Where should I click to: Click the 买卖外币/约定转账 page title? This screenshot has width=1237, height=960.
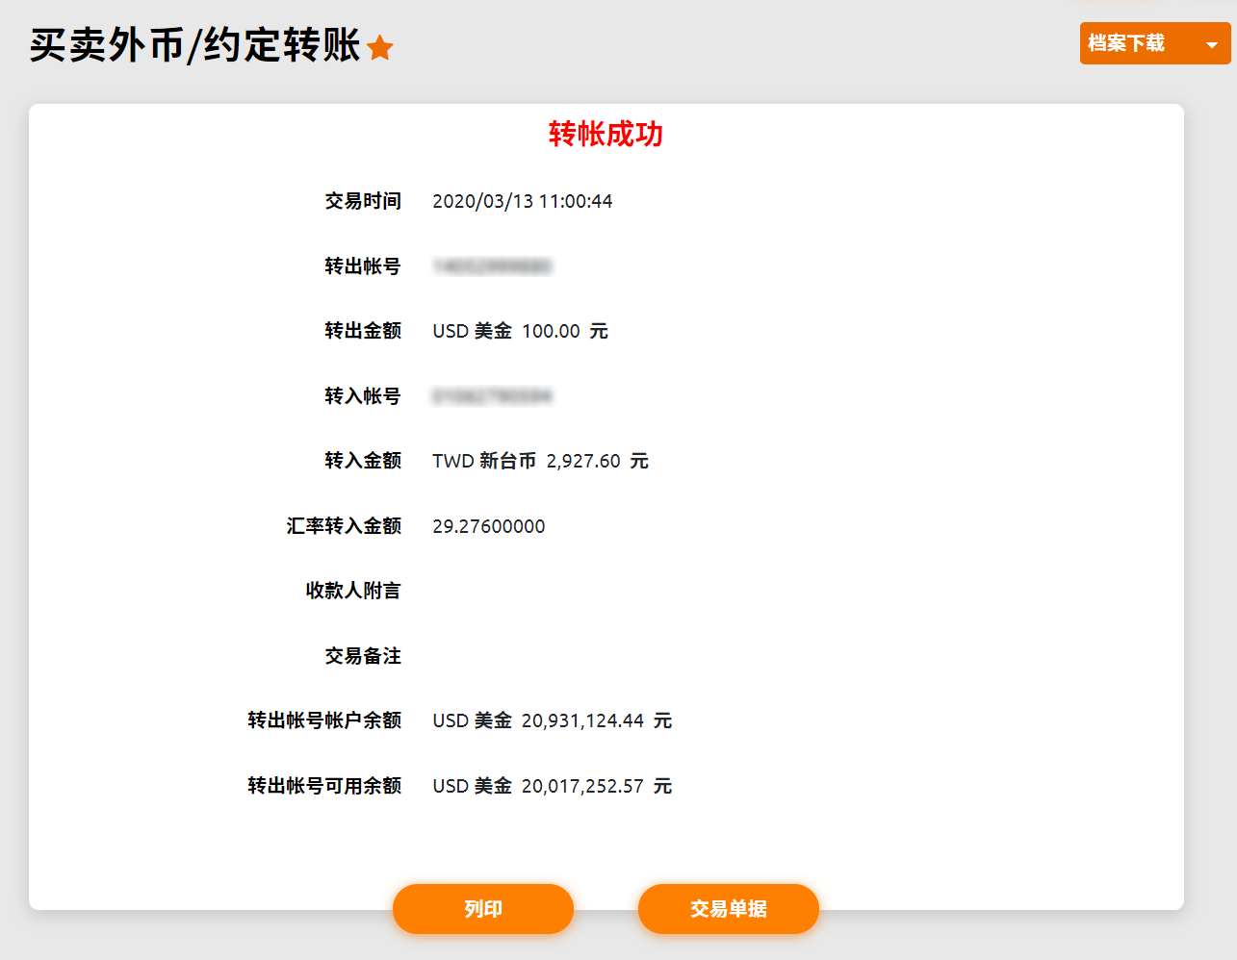click(195, 45)
